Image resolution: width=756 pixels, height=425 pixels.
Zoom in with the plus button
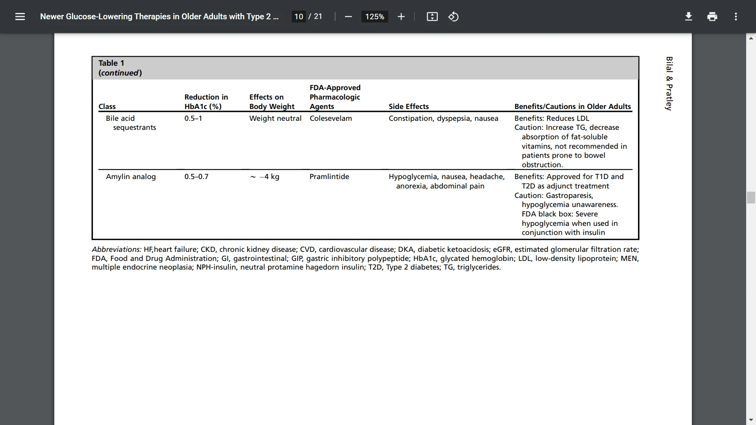pos(401,17)
